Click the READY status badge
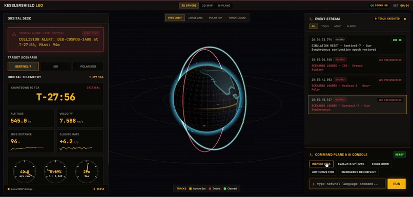 tap(400, 155)
